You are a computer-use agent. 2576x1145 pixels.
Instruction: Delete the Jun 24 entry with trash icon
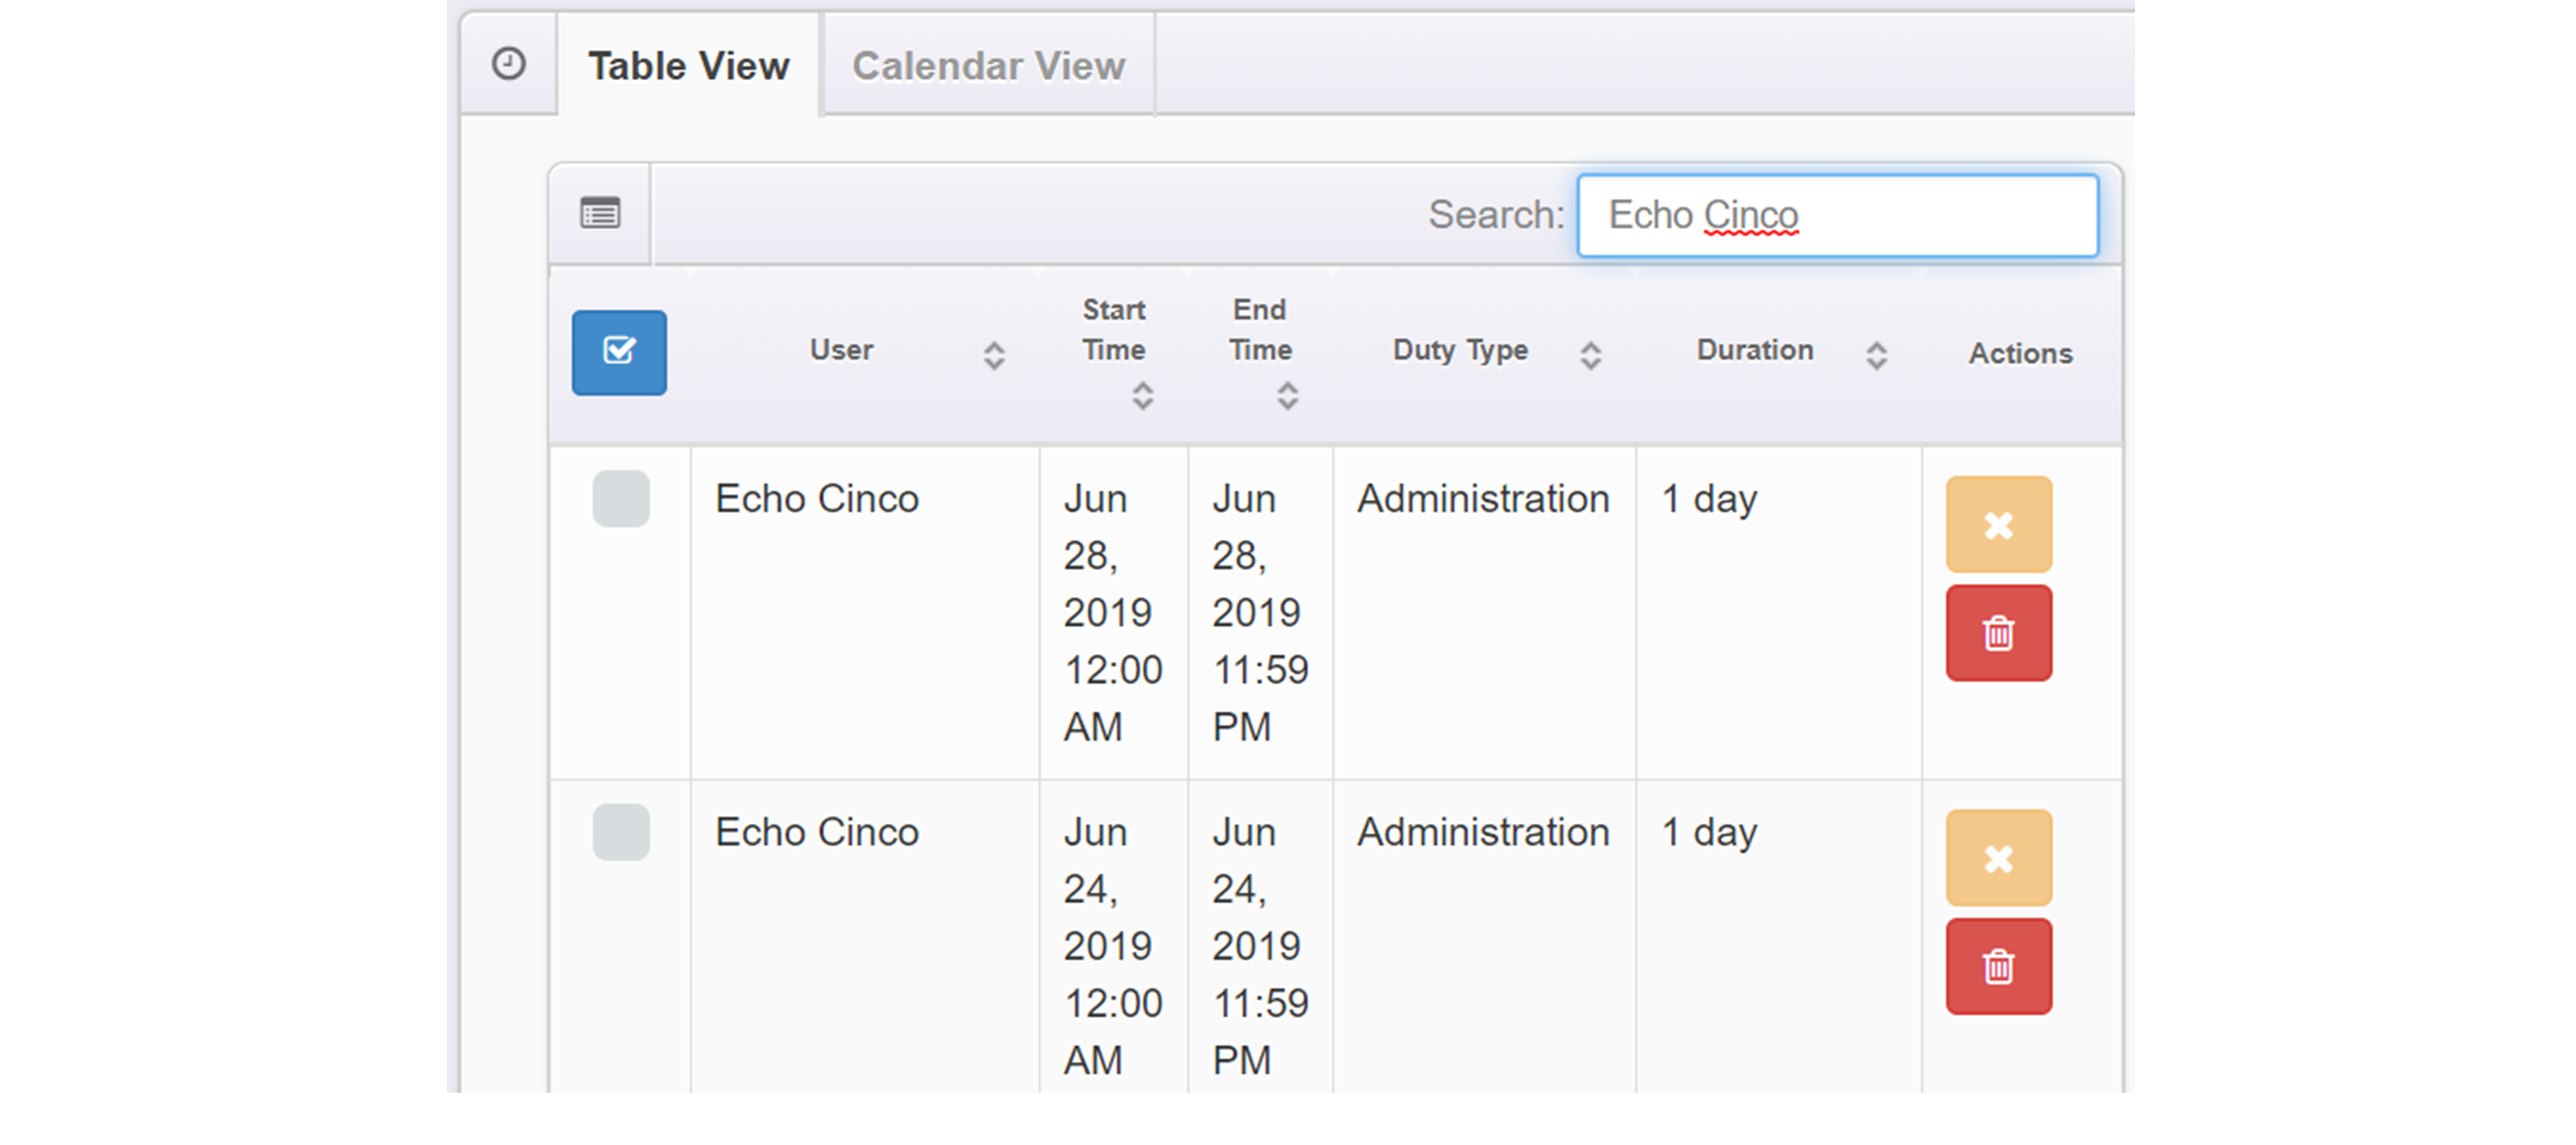[1997, 967]
